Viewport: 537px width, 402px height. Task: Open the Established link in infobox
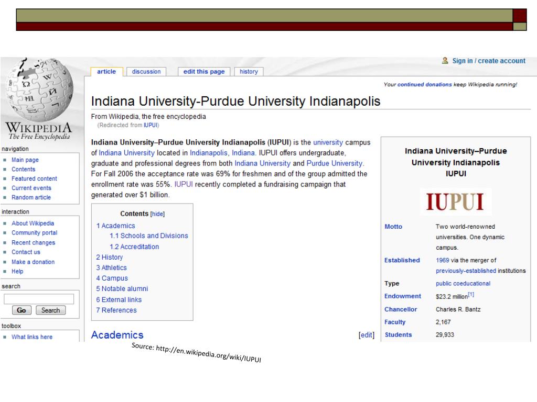click(402, 261)
